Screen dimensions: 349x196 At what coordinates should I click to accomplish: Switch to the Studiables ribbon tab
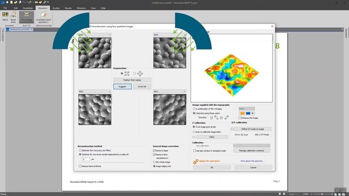click(x=28, y=8)
